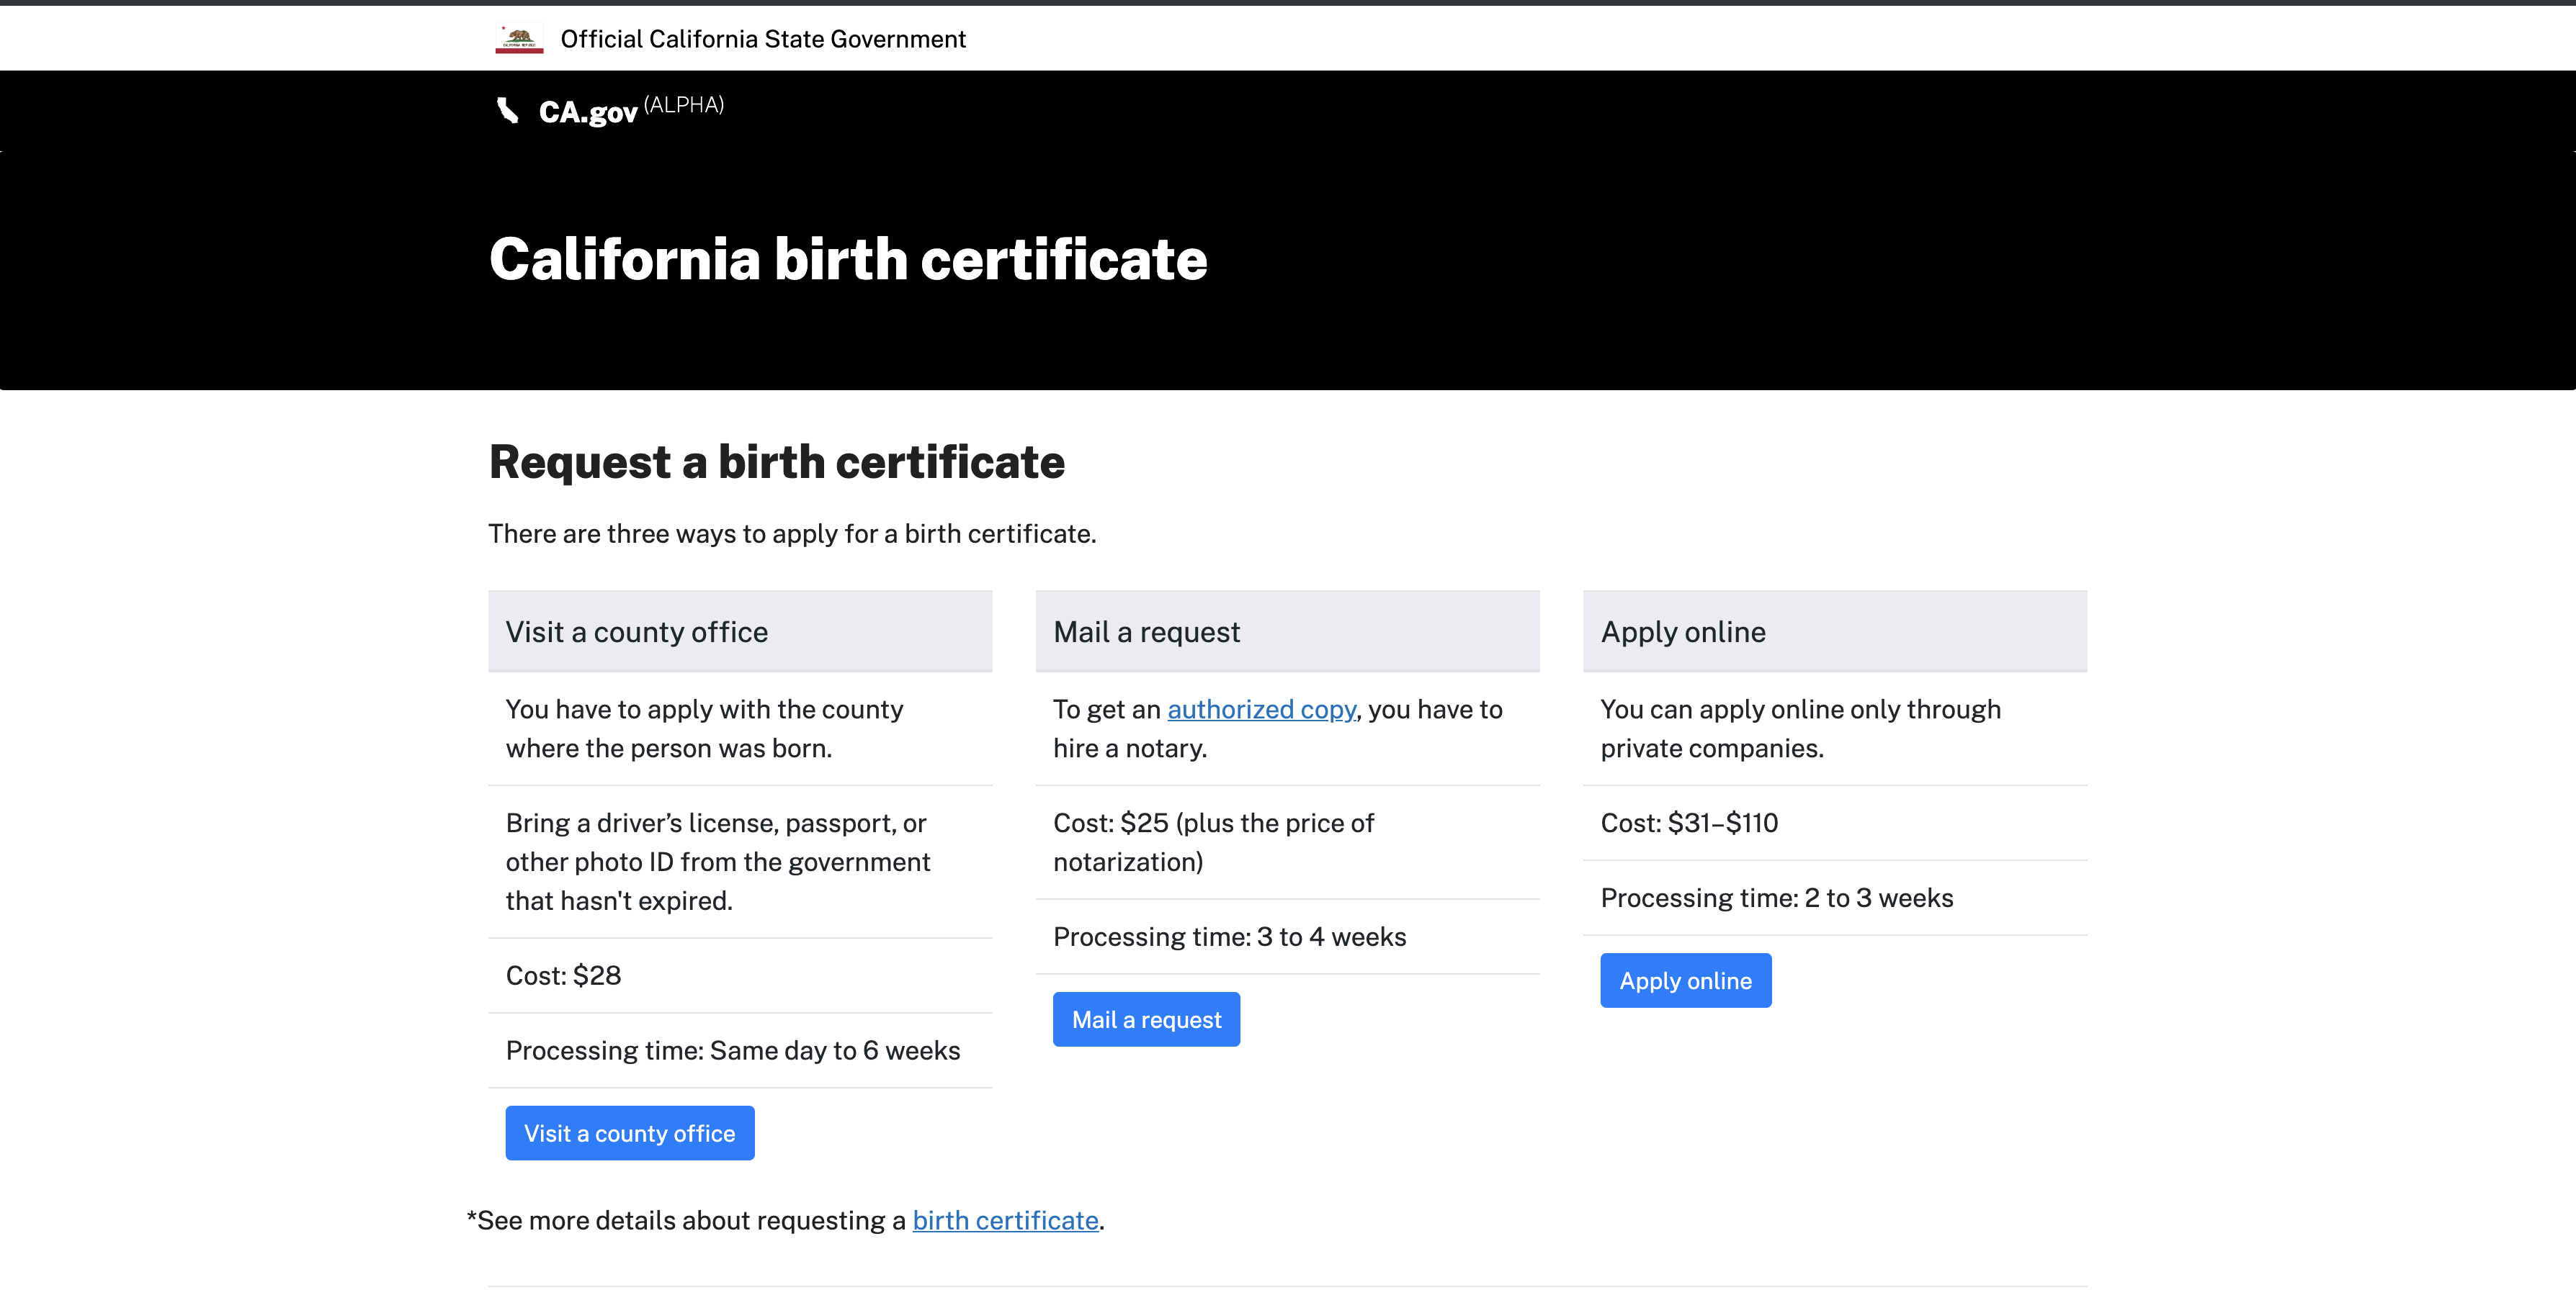
Task: Click the Visit a county office button
Action: tap(630, 1132)
